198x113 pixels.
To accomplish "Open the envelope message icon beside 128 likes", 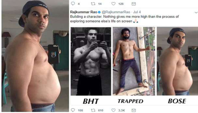I will [x=134, y=4].
